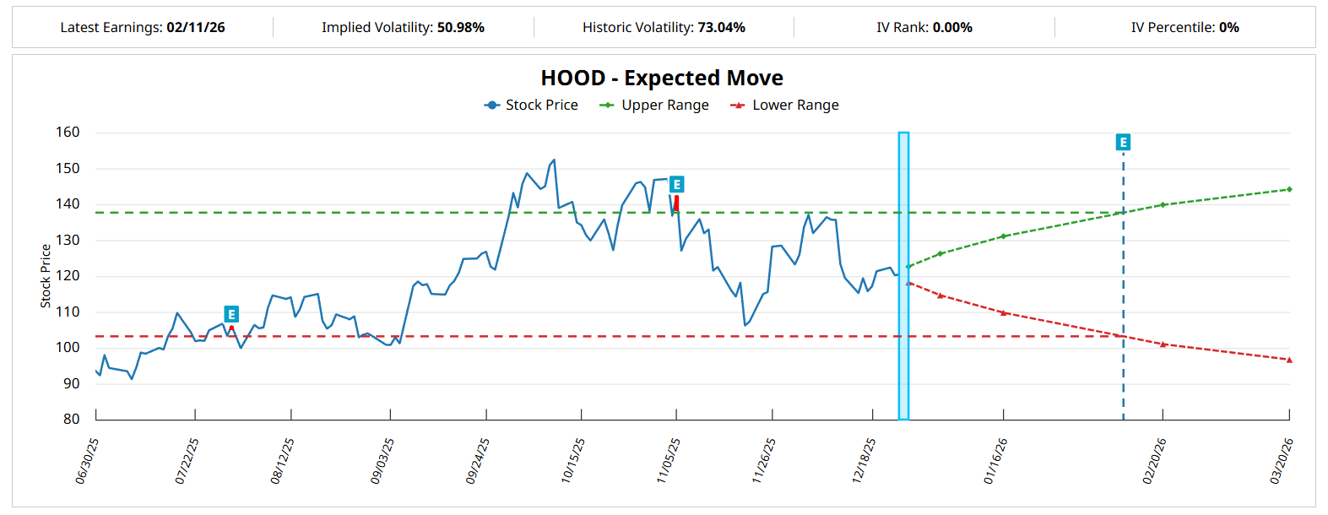Click the earnings E marker near 11/05/25
Viewport: 1328px width, 515px height.
676,184
